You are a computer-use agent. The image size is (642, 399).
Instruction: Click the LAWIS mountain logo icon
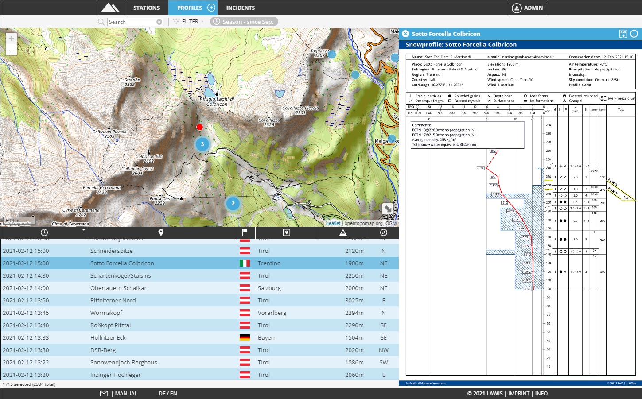(110, 8)
